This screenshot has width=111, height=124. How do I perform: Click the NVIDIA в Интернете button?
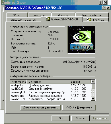tap(79, 108)
